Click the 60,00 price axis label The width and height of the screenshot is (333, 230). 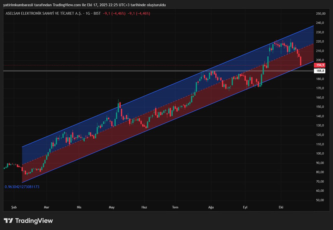point(320,191)
